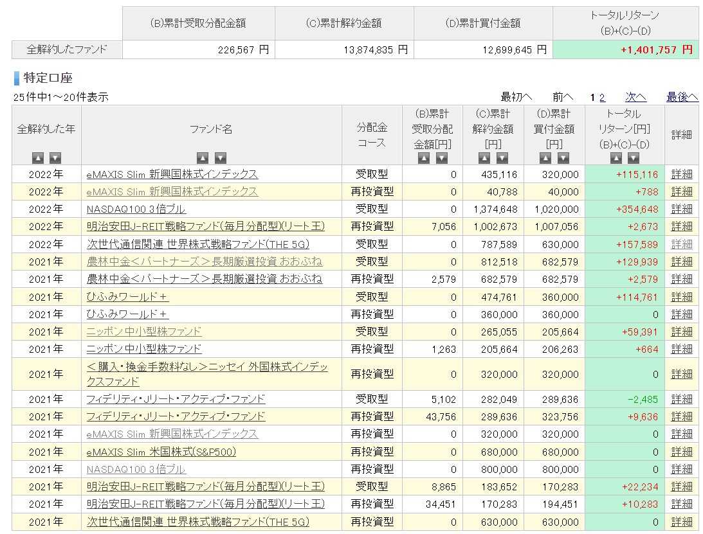Open フィデリティ・Jリート・アクティブ・ファンド 受取型 link
This screenshot has height=534, width=703.
176,399
